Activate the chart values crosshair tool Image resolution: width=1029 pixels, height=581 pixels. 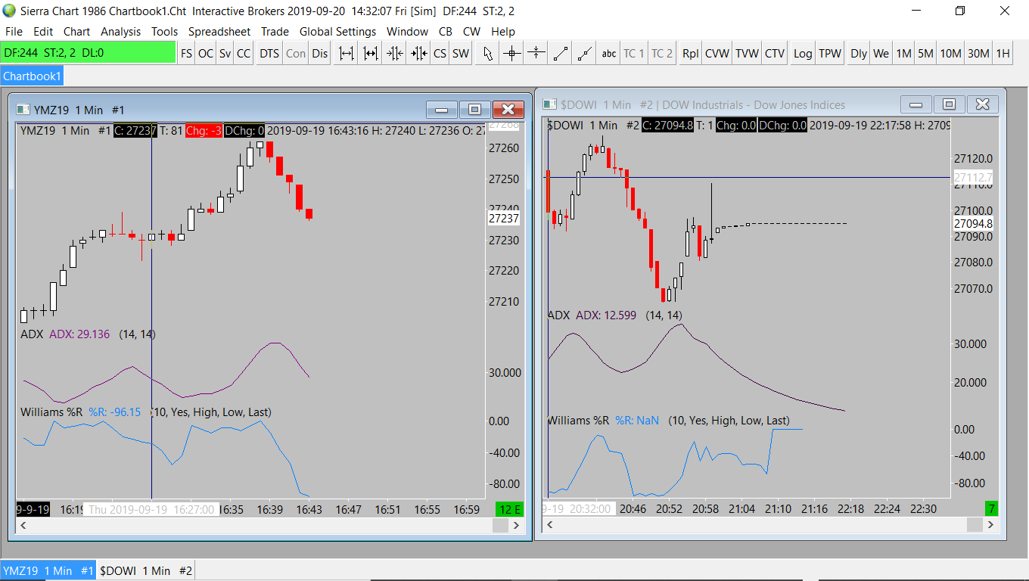pos(512,54)
